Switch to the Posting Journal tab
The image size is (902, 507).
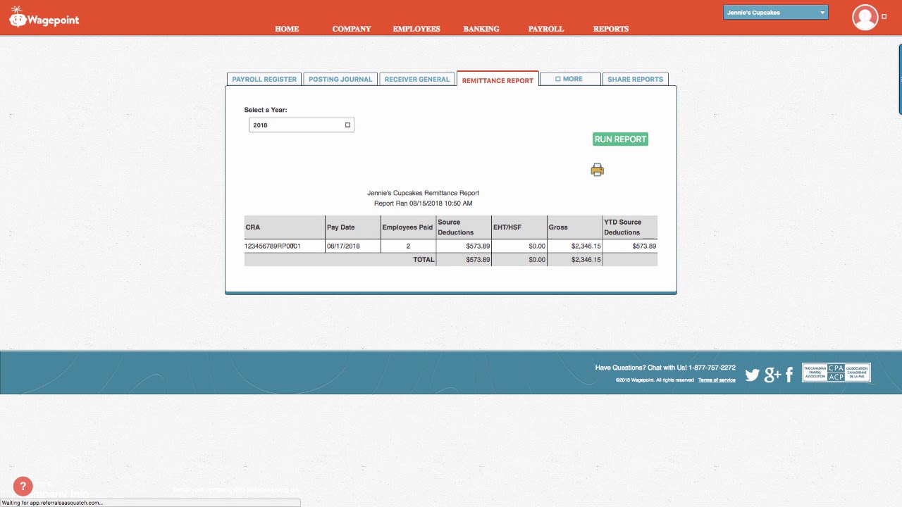pyautogui.click(x=340, y=79)
